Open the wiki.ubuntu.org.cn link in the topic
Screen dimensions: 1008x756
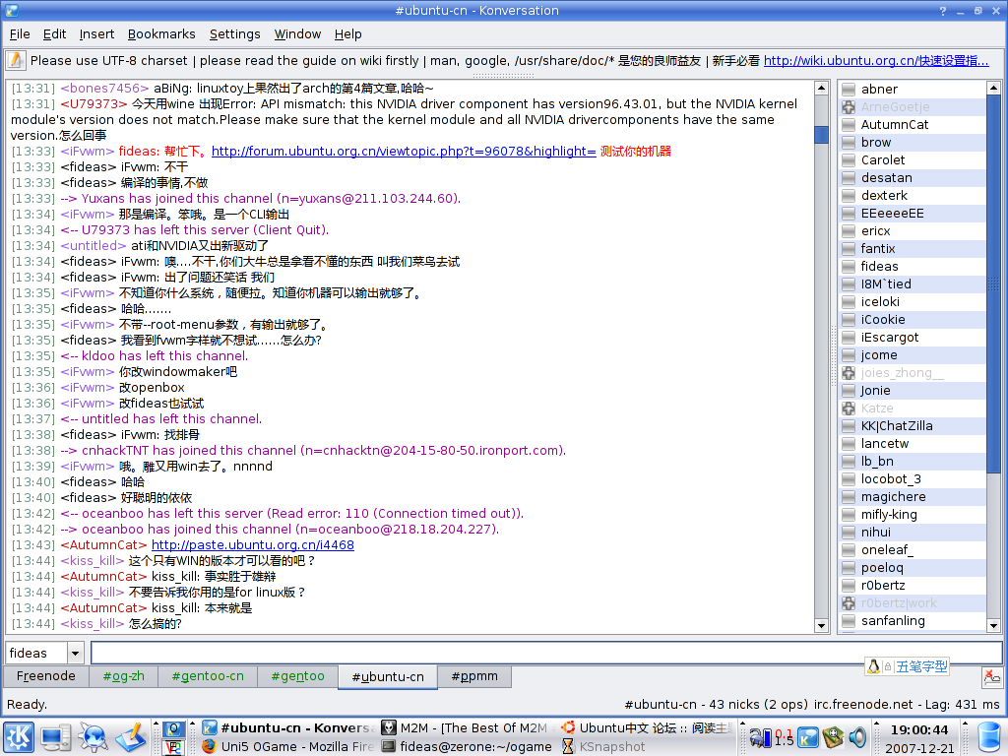876,60
